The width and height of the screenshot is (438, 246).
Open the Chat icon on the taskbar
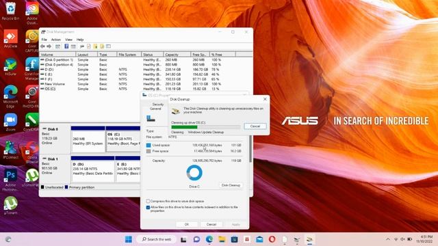tap(196, 239)
